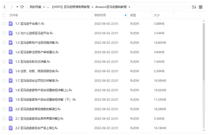Click video icon of 1.9 file

(11, 100)
